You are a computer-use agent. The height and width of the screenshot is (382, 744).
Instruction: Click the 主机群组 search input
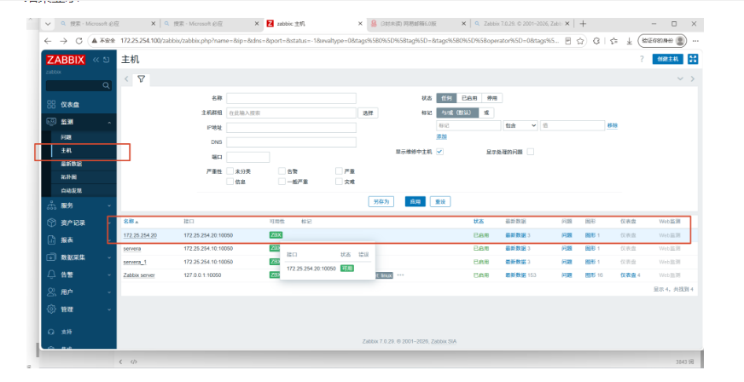[x=291, y=113]
